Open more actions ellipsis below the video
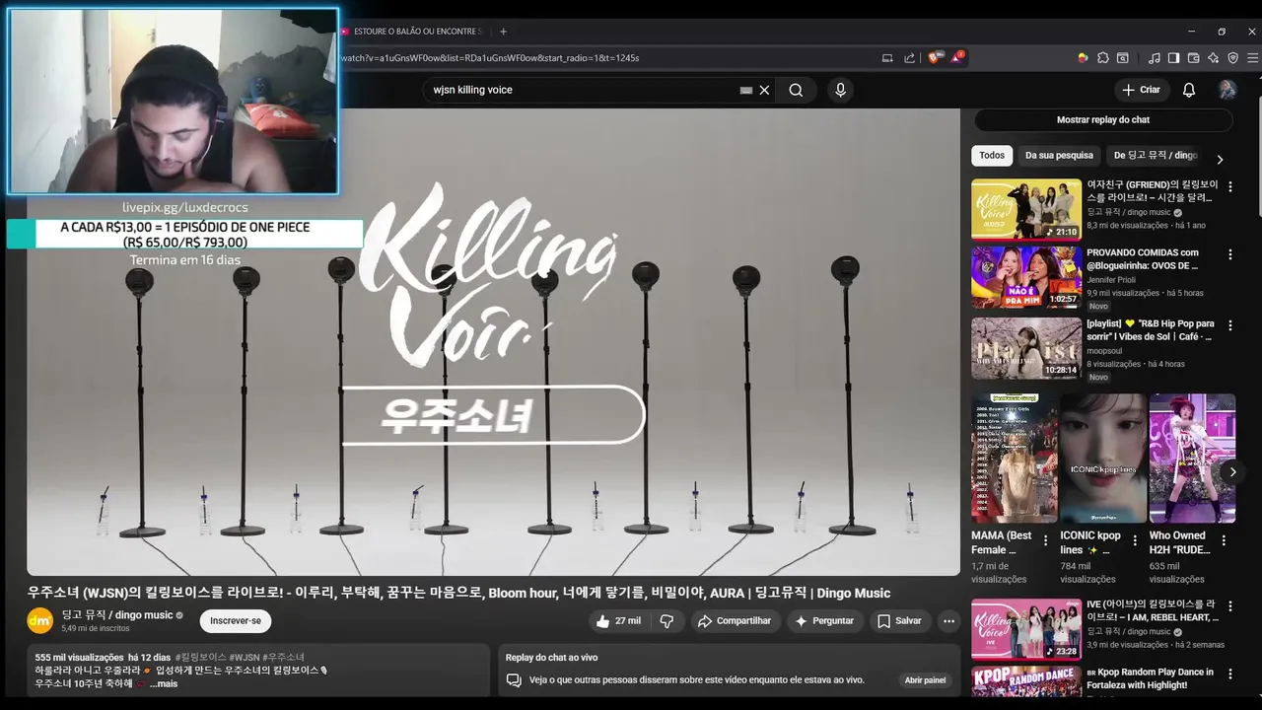This screenshot has height=710, width=1262. (948, 621)
